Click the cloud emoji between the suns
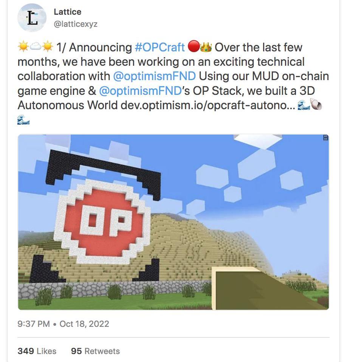Screen dimensions: 347x362 coord(36,47)
